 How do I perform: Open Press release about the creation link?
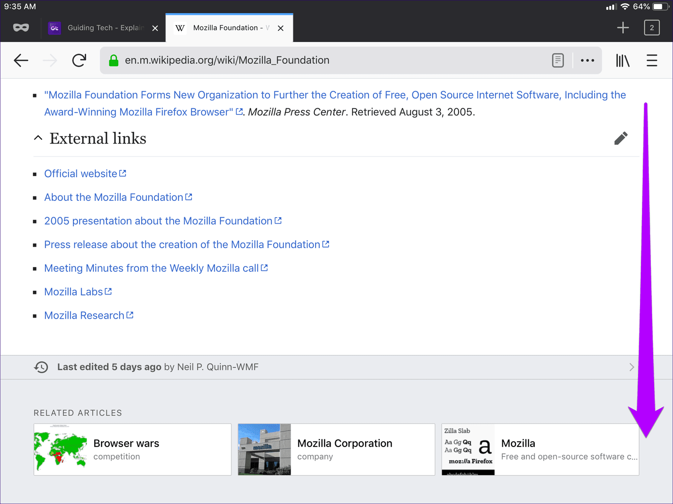tap(187, 245)
